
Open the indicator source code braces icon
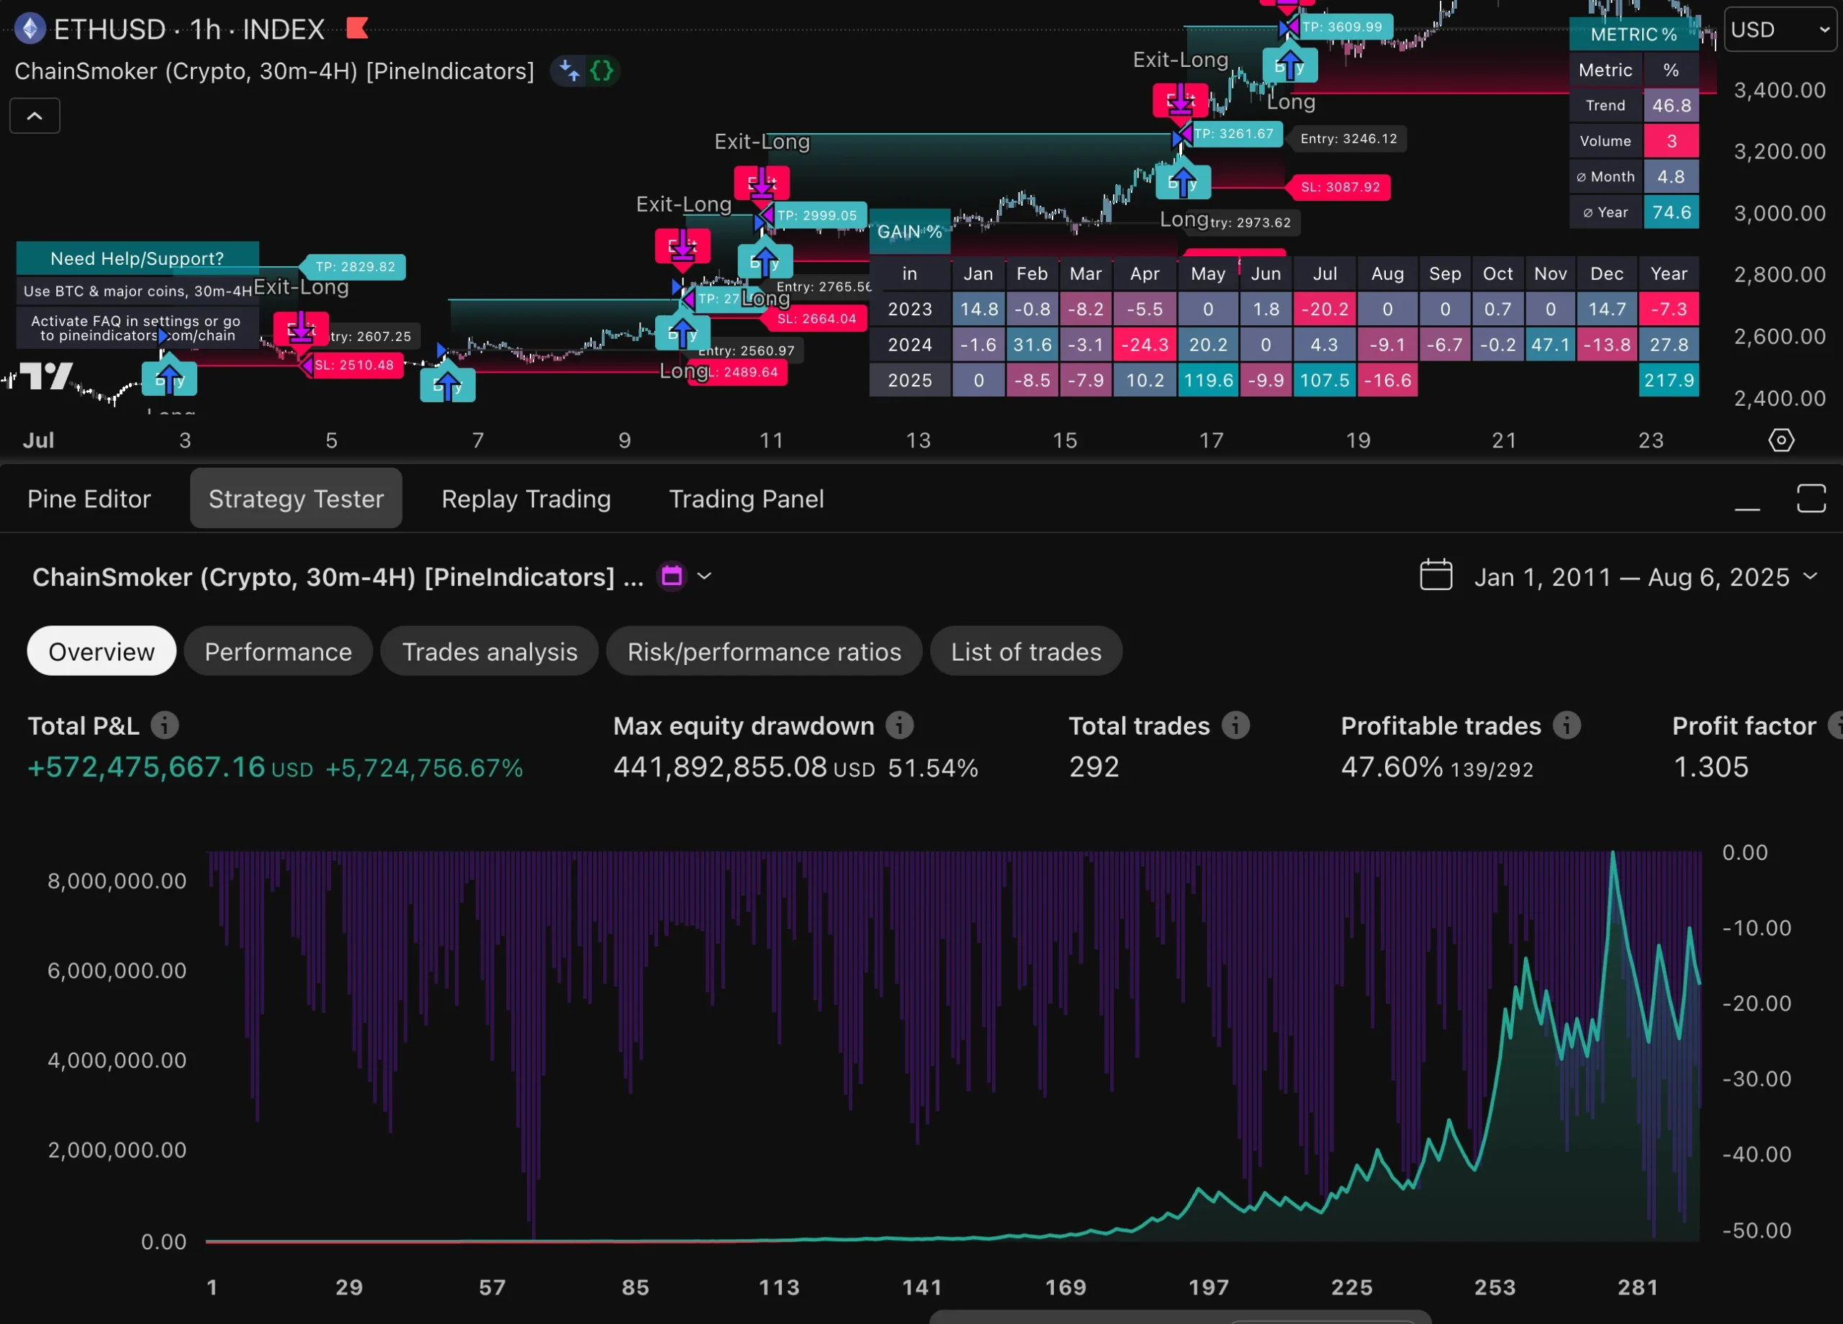click(601, 71)
